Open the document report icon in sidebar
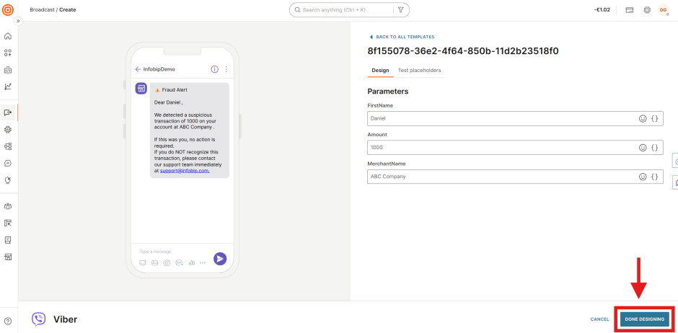Viewport: 678px width, 333px height. (8, 240)
